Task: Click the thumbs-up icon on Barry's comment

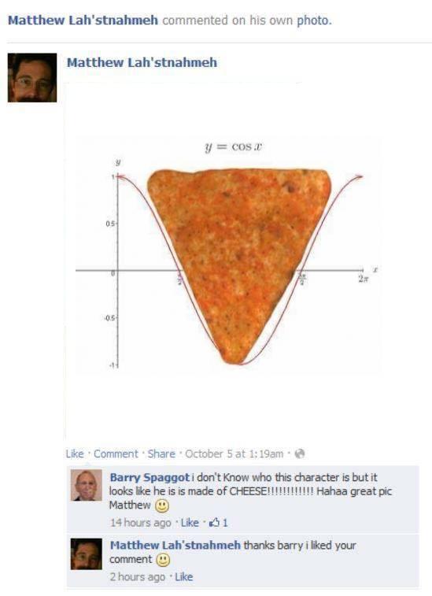Action: (x=214, y=523)
